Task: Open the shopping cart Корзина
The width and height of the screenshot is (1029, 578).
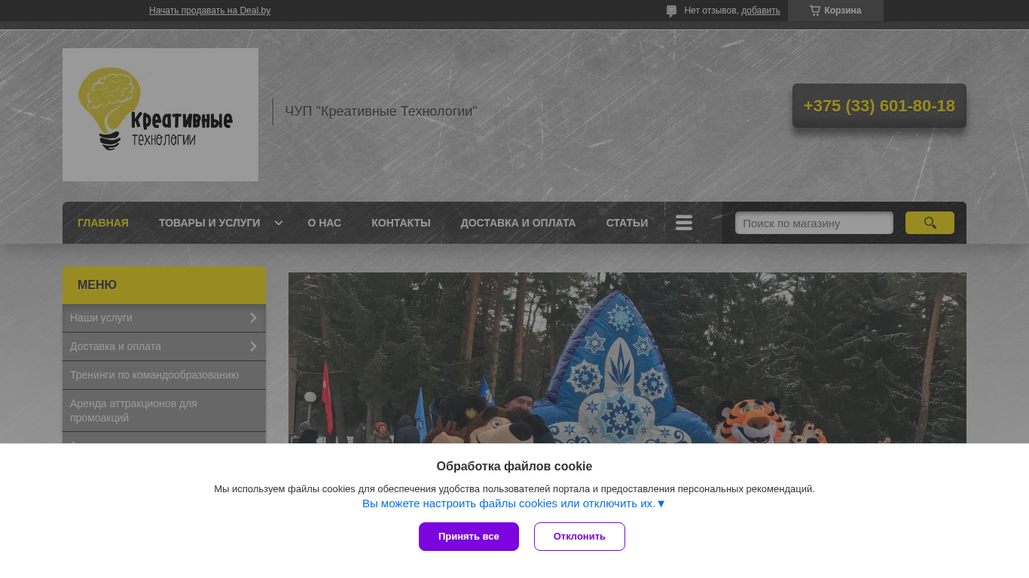Action: point(835,11)
